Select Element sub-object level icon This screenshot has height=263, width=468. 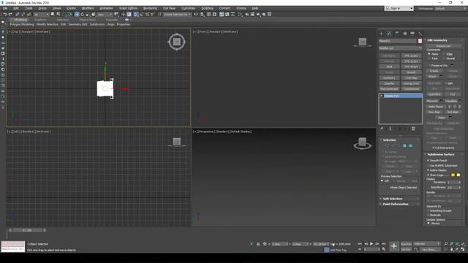click(410, 145)
